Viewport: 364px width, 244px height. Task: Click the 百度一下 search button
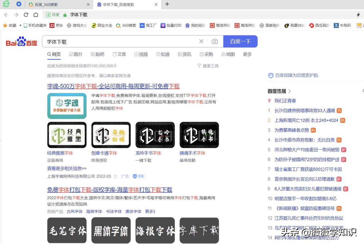[241, 41]
